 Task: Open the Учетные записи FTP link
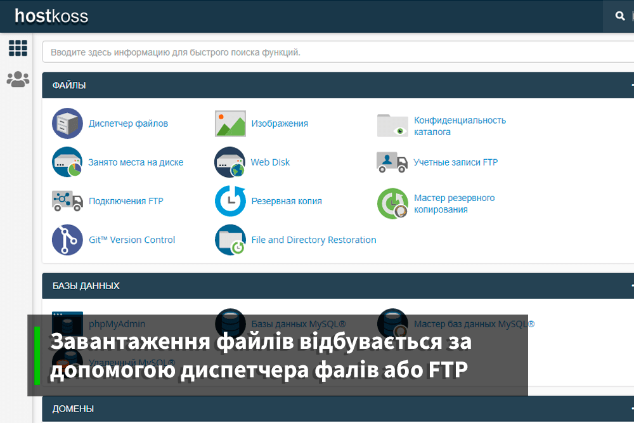(455, 162)
